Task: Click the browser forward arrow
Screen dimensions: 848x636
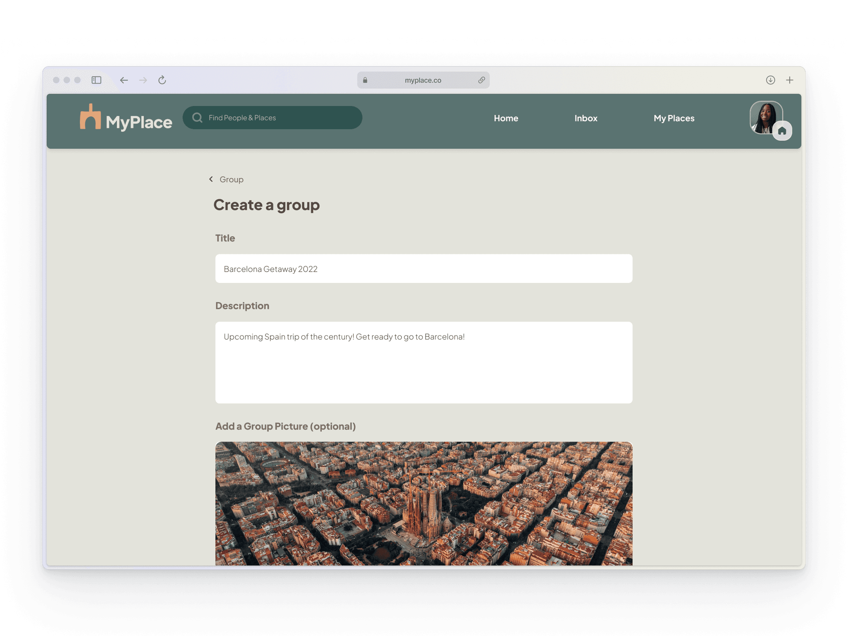Action: (x=143, y=80)
